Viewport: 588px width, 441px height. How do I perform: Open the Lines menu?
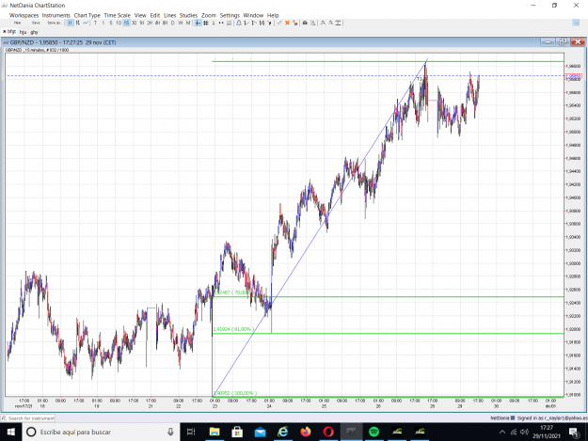pyautogui.click(x=170, y=15)
